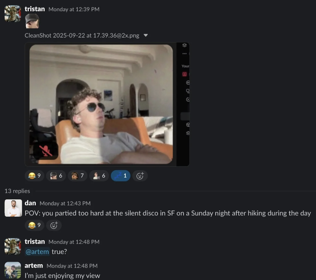Screen dimensions: 316x280
Task: Open the 13 replies thread
Action: pos(17,191)
